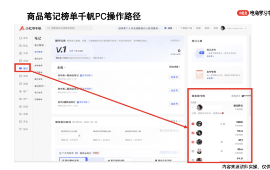Expand 发布攻略 on 发布6篇商品笔记 task
270x170 pixels.
point(83,102)
